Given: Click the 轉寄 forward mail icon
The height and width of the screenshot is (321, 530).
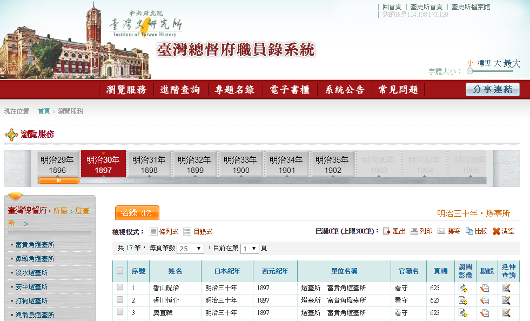Looking at the screenshot, I should (441, 231).
